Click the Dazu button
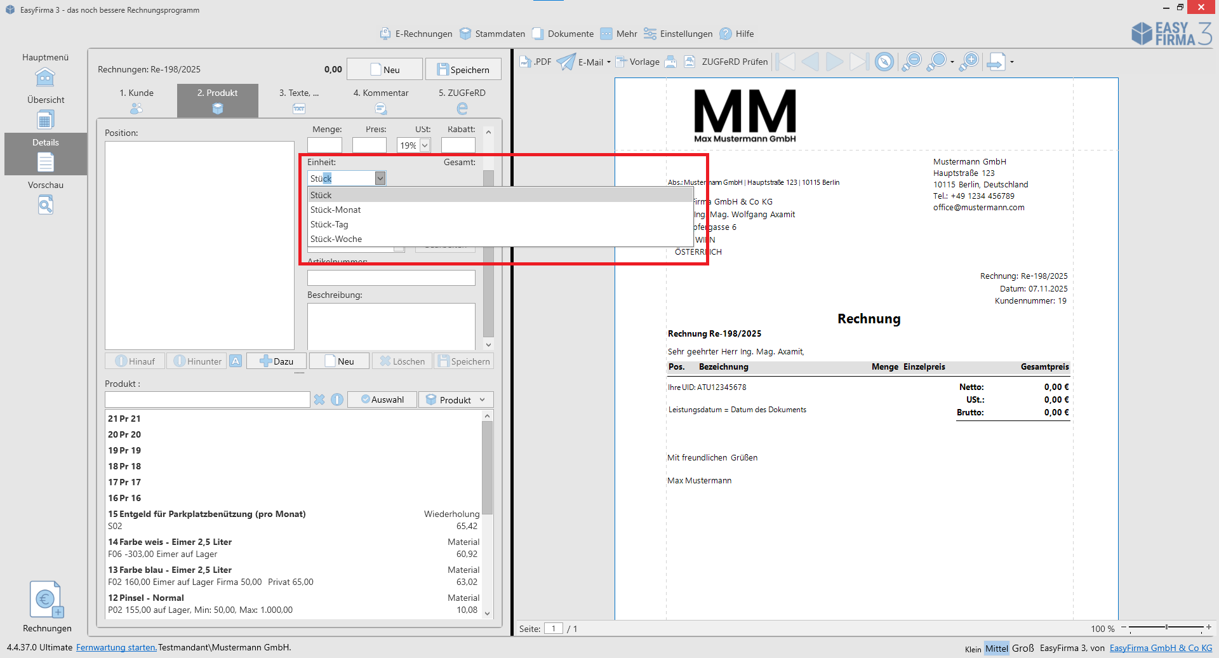The image size is (1219, 658). click(x=276, y=361)
